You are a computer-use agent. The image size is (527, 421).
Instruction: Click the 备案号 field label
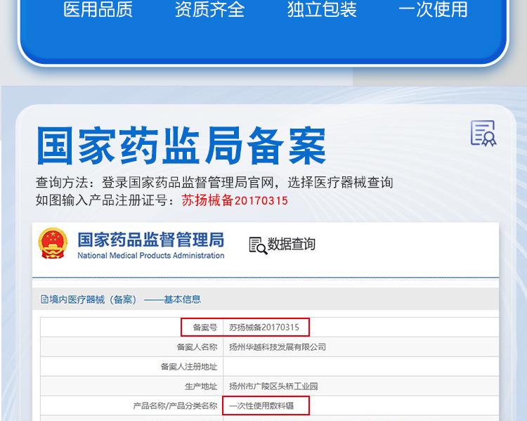[204, 328]
